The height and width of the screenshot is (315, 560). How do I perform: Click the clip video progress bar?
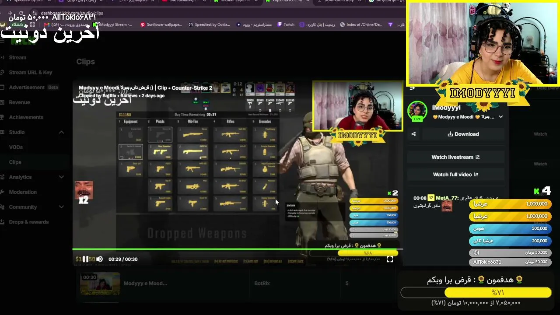click(x=238, y=249)
